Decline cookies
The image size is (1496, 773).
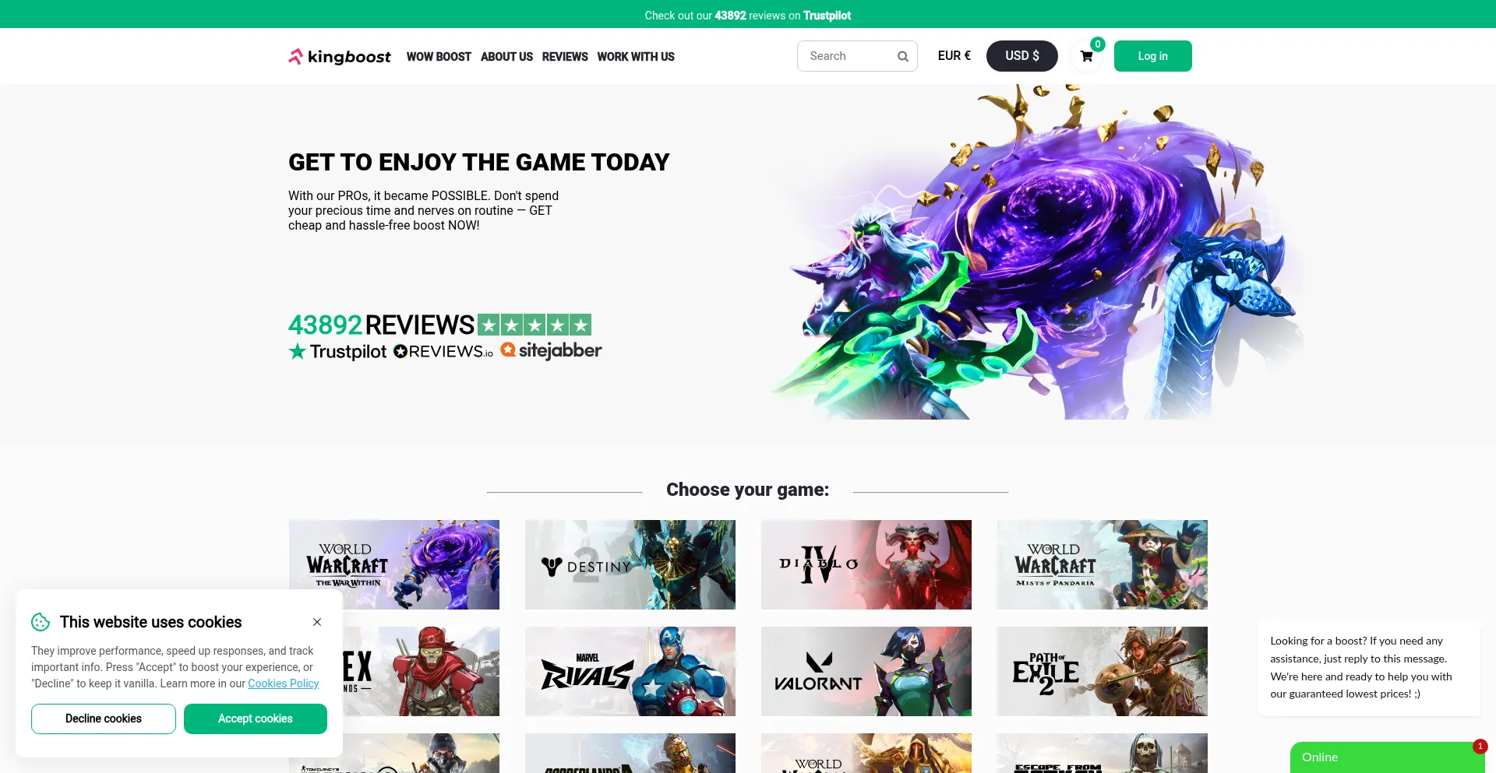(104, 719)
